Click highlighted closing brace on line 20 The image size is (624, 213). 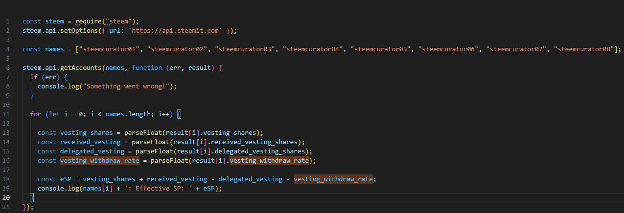click(32, 197)
